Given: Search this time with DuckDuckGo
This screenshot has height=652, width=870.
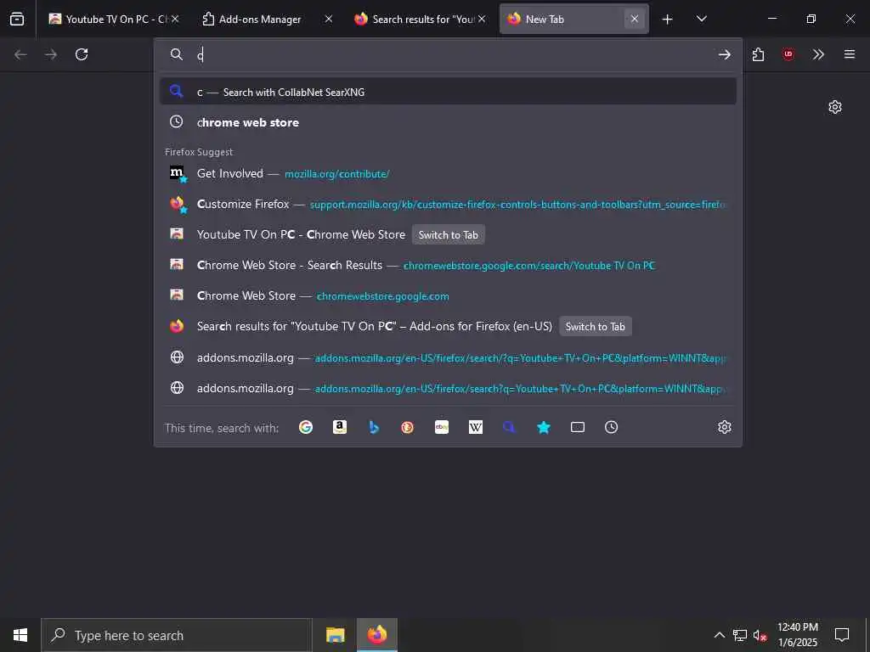Looking at the screenshot, I should pyautogui.click(x=407, y=427).
